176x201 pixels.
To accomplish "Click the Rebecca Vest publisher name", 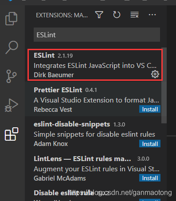I will click(53, 110).
